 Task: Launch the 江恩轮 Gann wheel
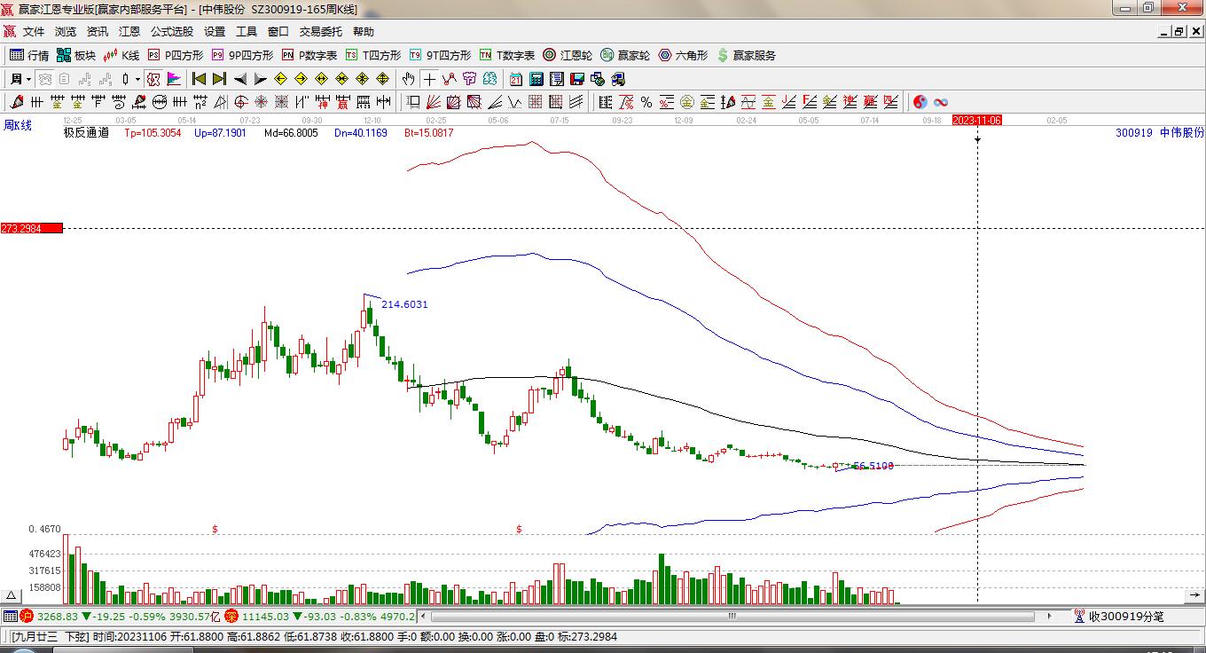point(568,55)
